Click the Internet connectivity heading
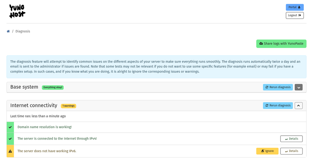The image size is (313, 161). coord(34,105)
